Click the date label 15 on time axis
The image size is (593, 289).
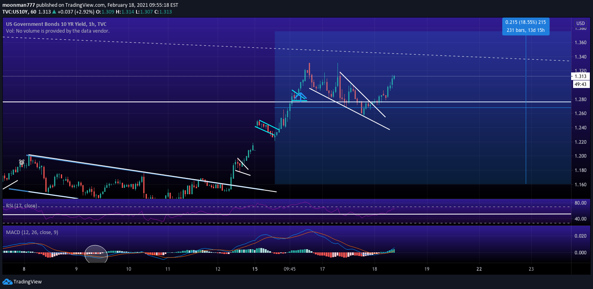[x=255, y=269]
